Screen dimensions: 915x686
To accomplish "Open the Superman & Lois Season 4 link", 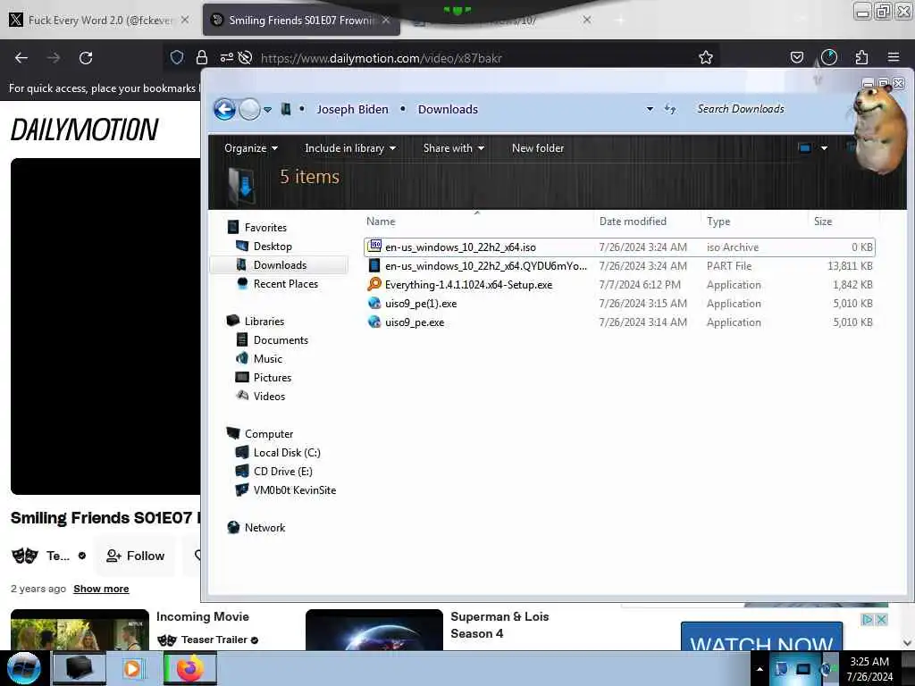I will (x=499, y=624).
